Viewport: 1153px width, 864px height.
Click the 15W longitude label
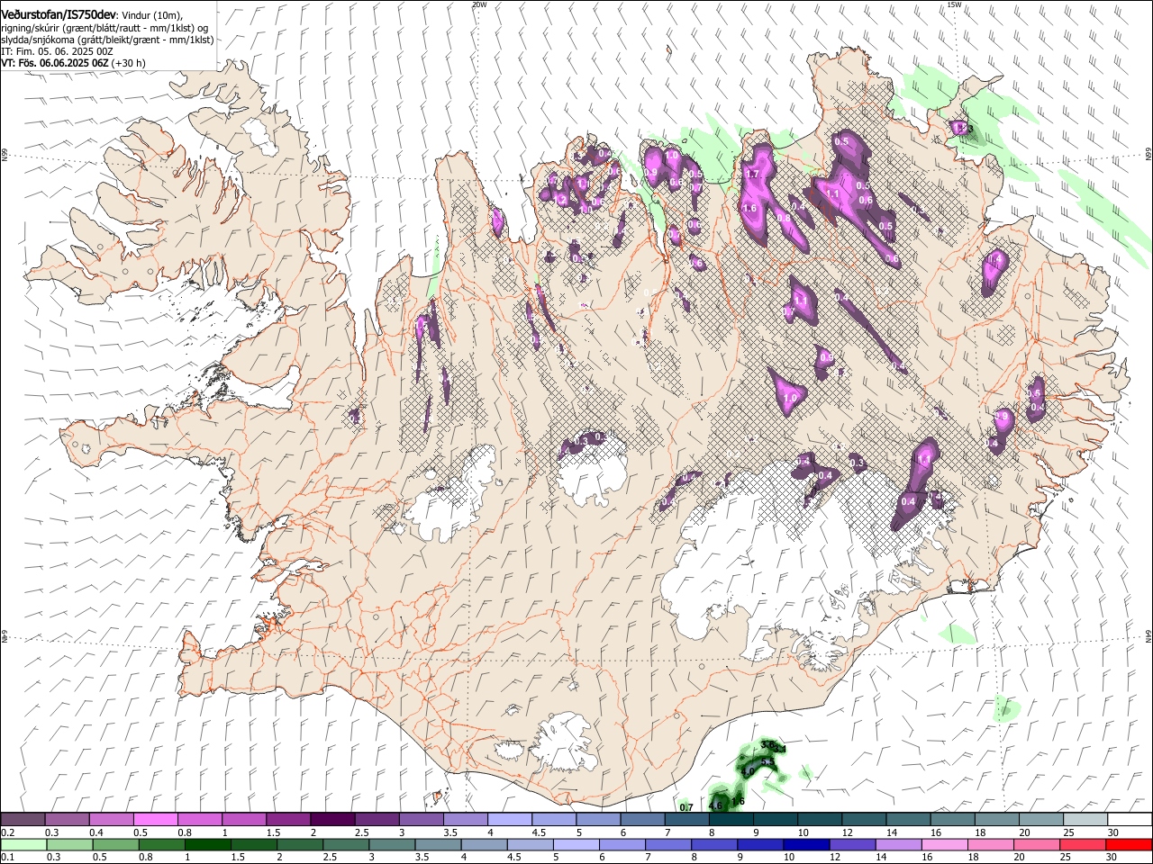[x=954, y=4]
